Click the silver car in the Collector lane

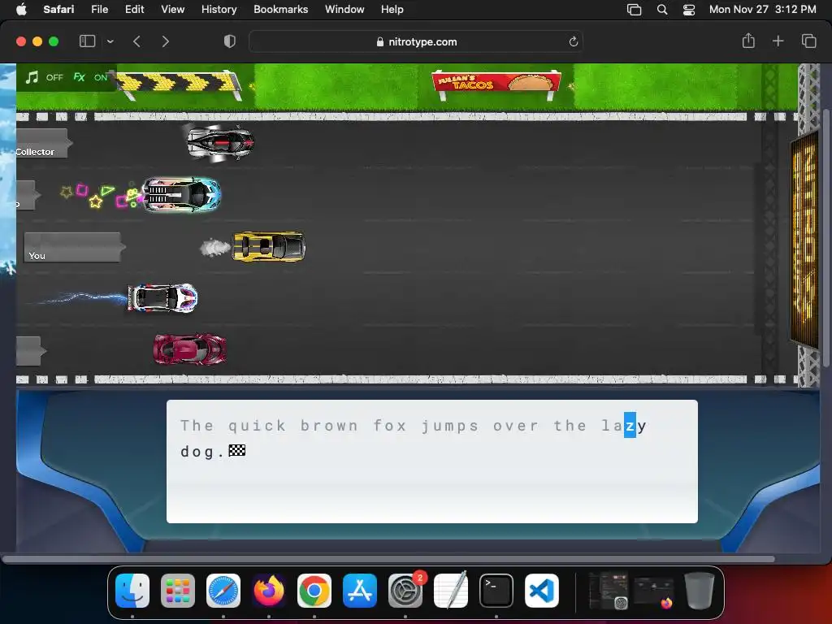coord(220,142)
